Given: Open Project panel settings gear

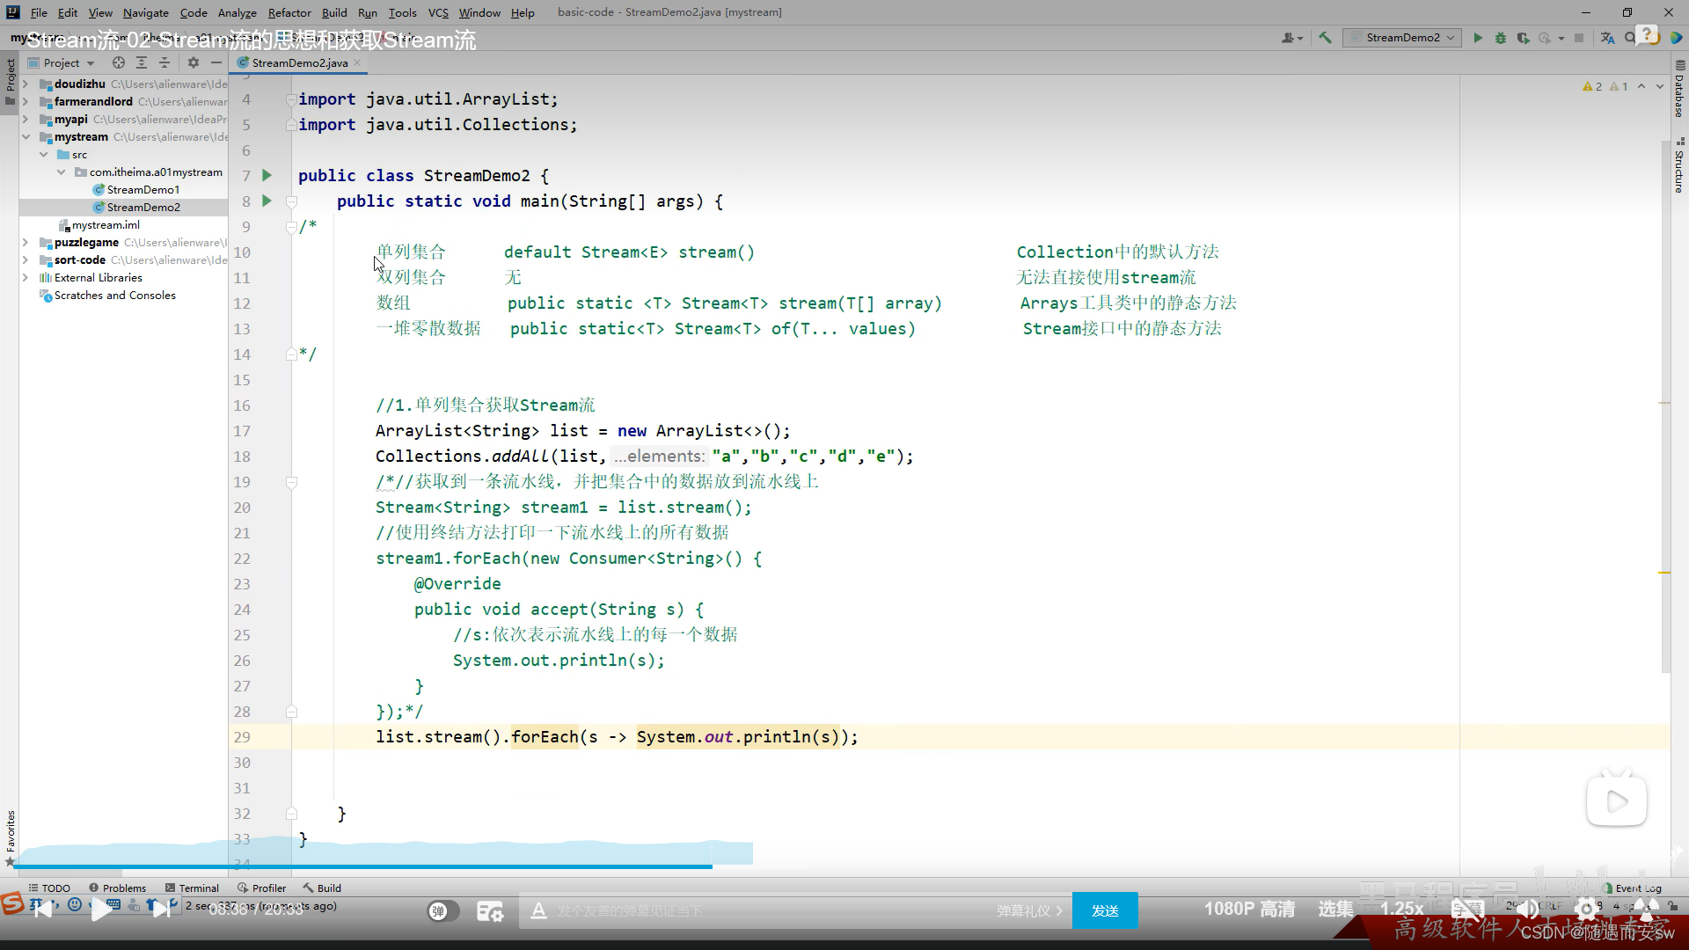Looking at the screenshot, I should click(194, 63).
